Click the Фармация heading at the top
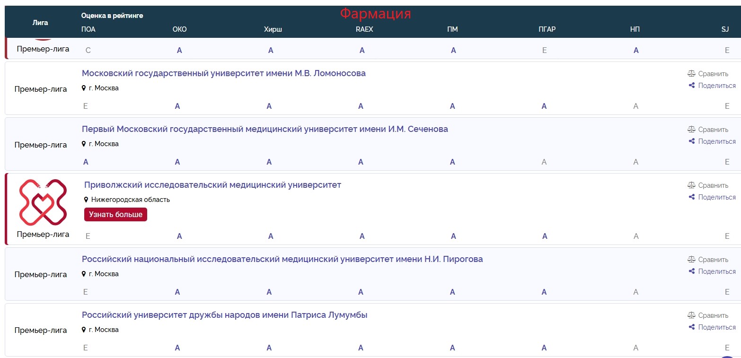Viewport: 741px width, 358px height. click(375, 14)
